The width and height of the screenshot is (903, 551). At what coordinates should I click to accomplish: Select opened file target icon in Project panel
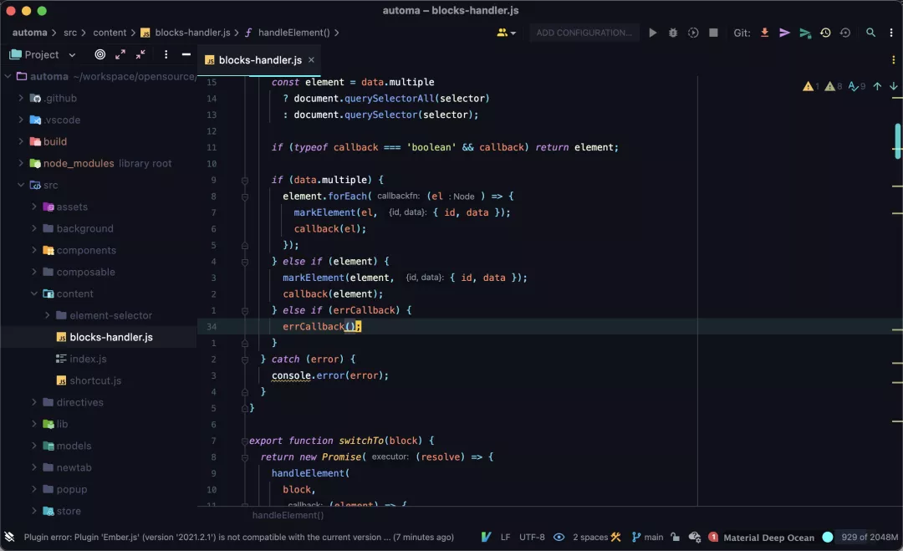[100, 54]
